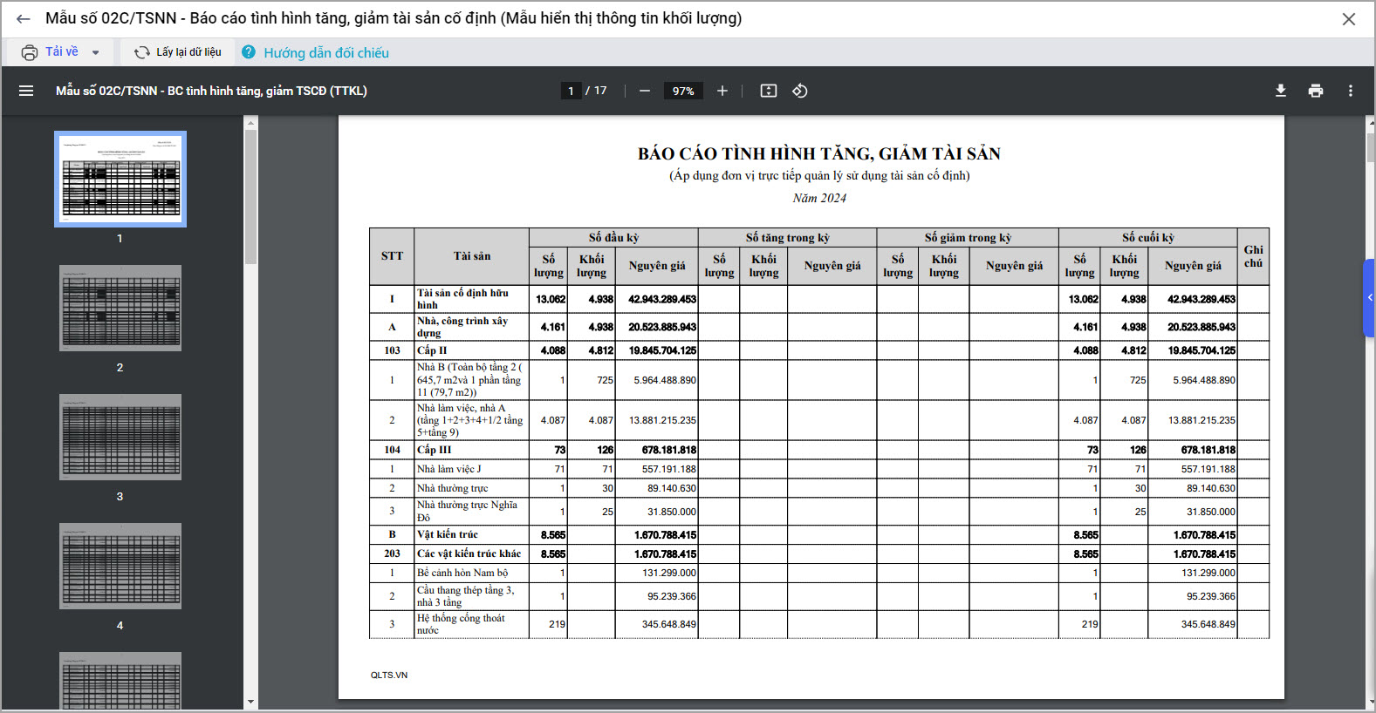This screenshot has width=1376, height=713.
Task: Select page 3 thumbnail
Action: tap(120, 438)
